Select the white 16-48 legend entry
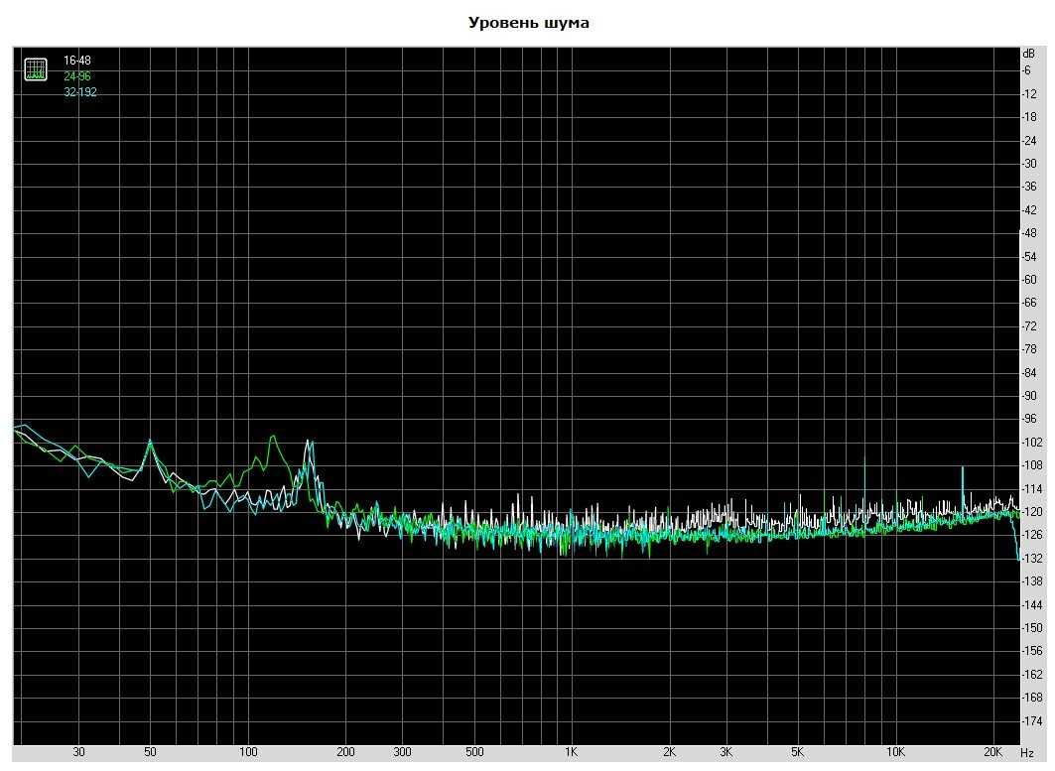 click(x=77, y=61)
